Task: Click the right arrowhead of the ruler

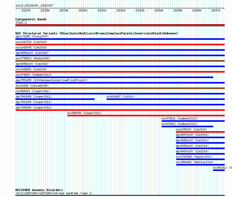Action: click(224, 8)
